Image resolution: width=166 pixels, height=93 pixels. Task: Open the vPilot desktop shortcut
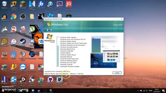click(50, 5)
